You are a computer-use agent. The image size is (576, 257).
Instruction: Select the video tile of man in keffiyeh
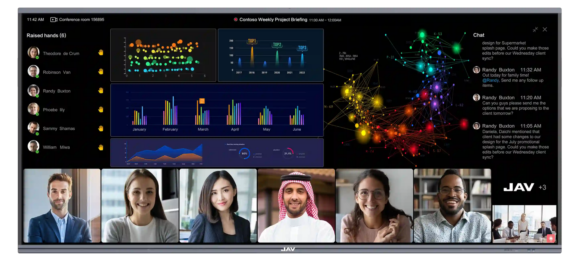296,206
